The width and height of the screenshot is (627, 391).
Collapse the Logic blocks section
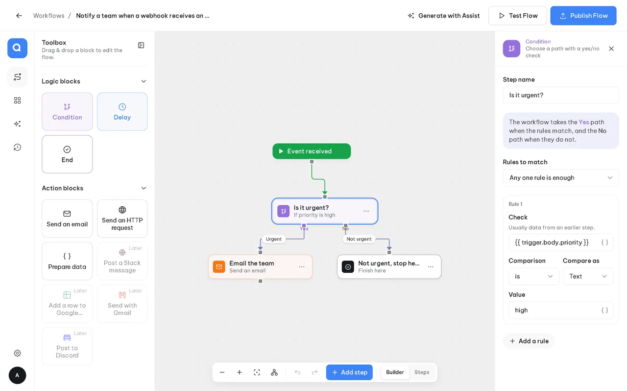click(x=144, y=81)
